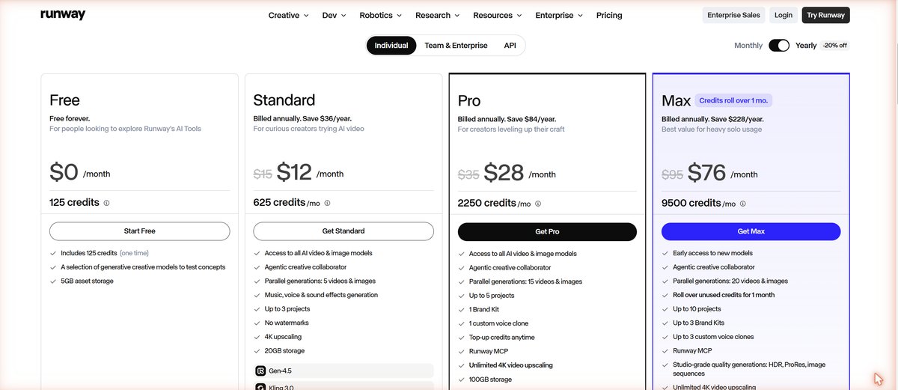The height and width of the screenshot is (390, 898).
Task: Click the Kling 3.0 model icon
Action: click(260, 387)
